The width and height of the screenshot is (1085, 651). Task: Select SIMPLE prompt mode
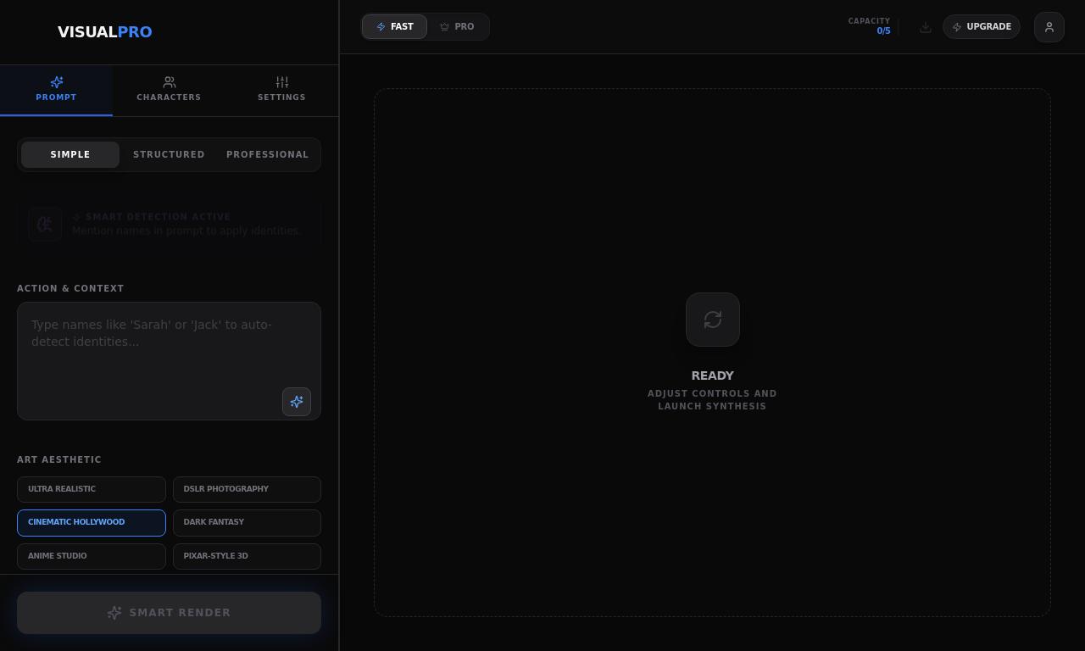(70, 154)
